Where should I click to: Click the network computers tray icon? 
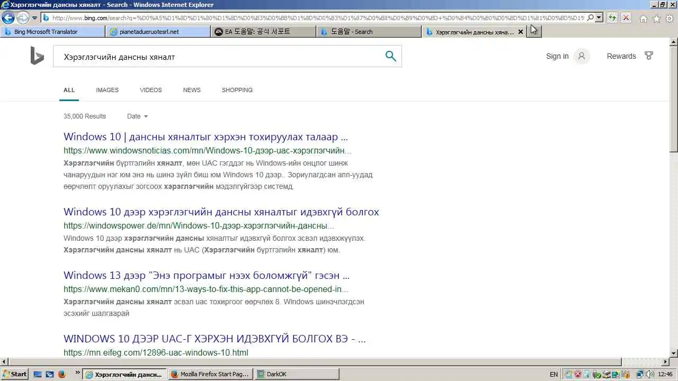(x=640, y=374)
